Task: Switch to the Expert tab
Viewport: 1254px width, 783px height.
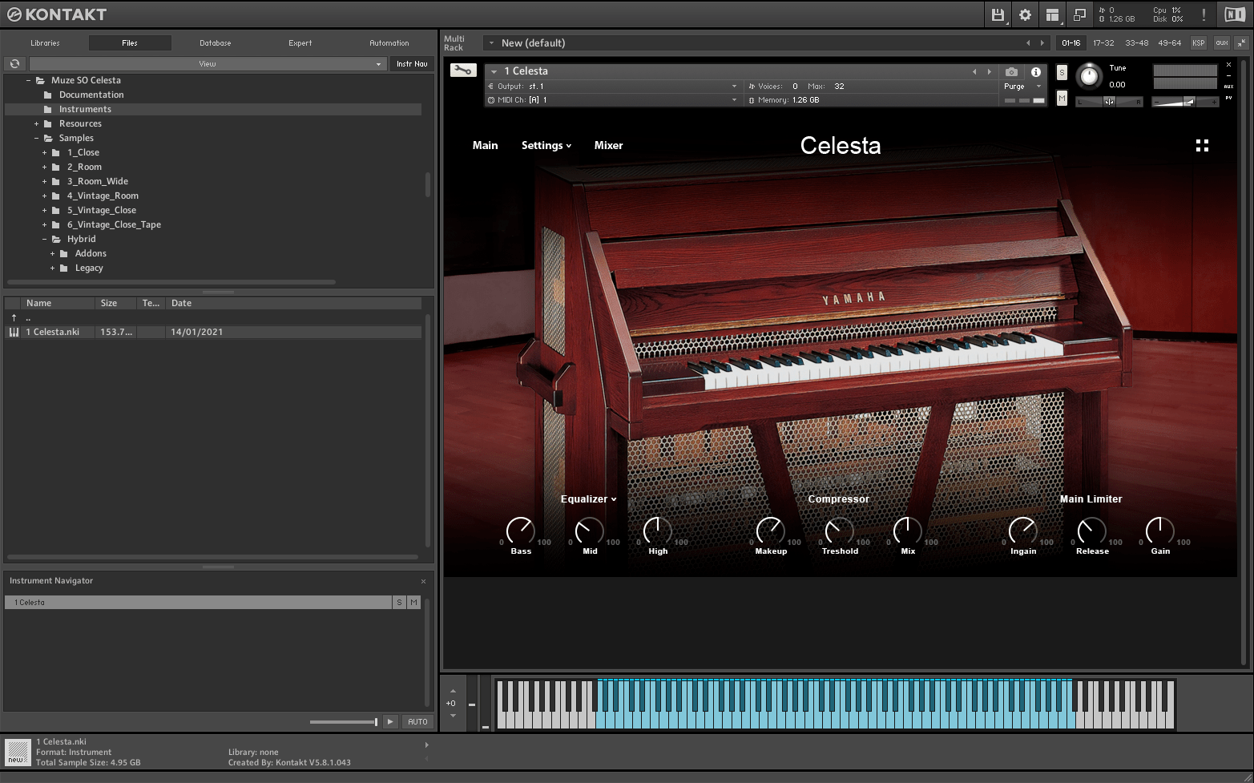Action: (300, 42)
